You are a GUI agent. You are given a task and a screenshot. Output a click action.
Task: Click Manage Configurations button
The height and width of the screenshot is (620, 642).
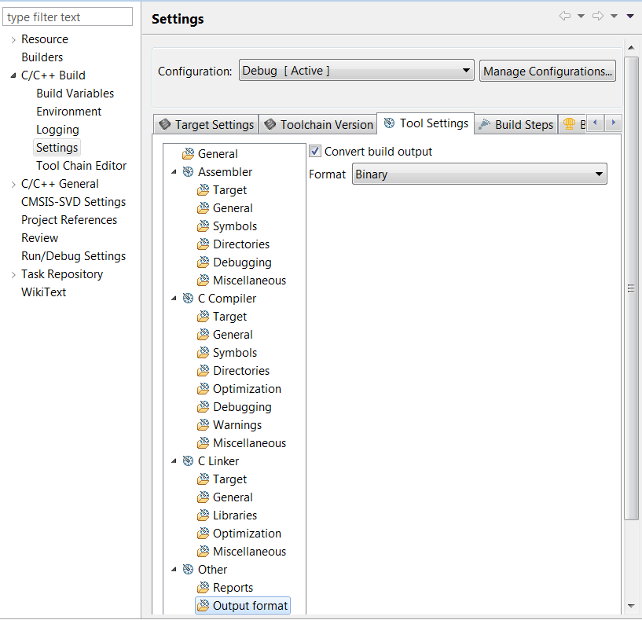[547, 72]
